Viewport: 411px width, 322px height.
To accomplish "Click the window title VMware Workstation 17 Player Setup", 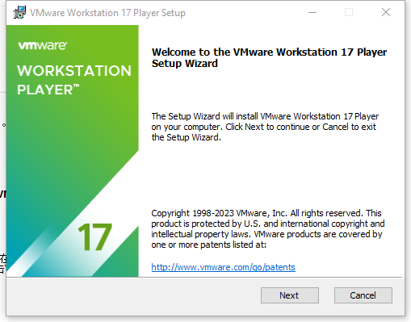I will click(107, 13).
